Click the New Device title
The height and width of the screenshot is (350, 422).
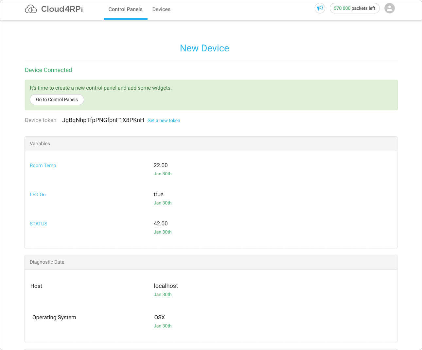204,48
